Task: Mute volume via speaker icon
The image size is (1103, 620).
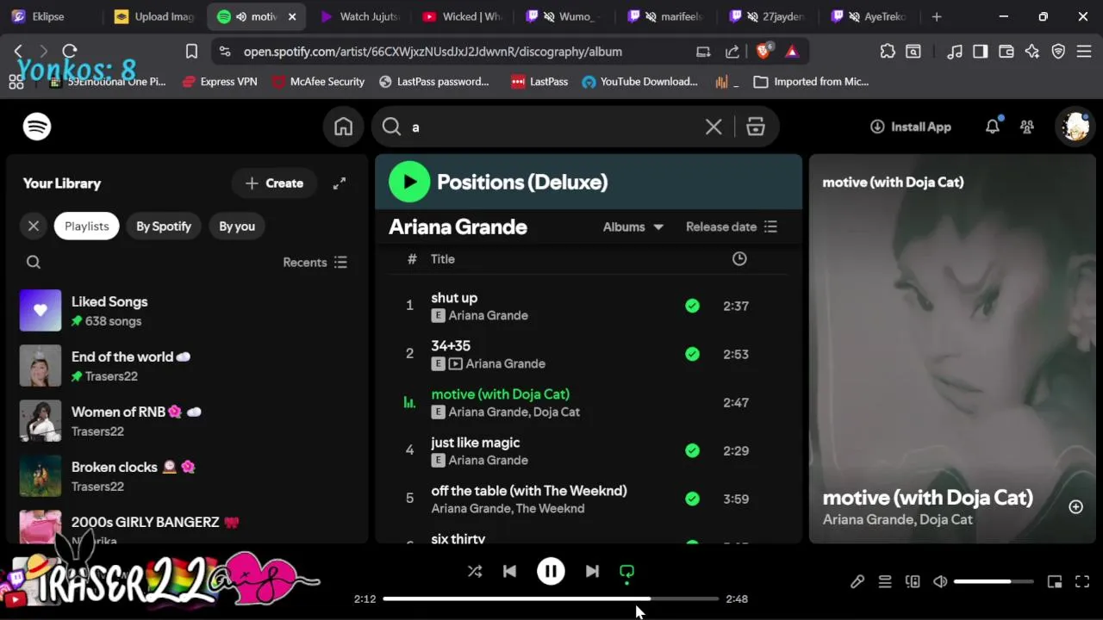Action: (x=940, y=582)
